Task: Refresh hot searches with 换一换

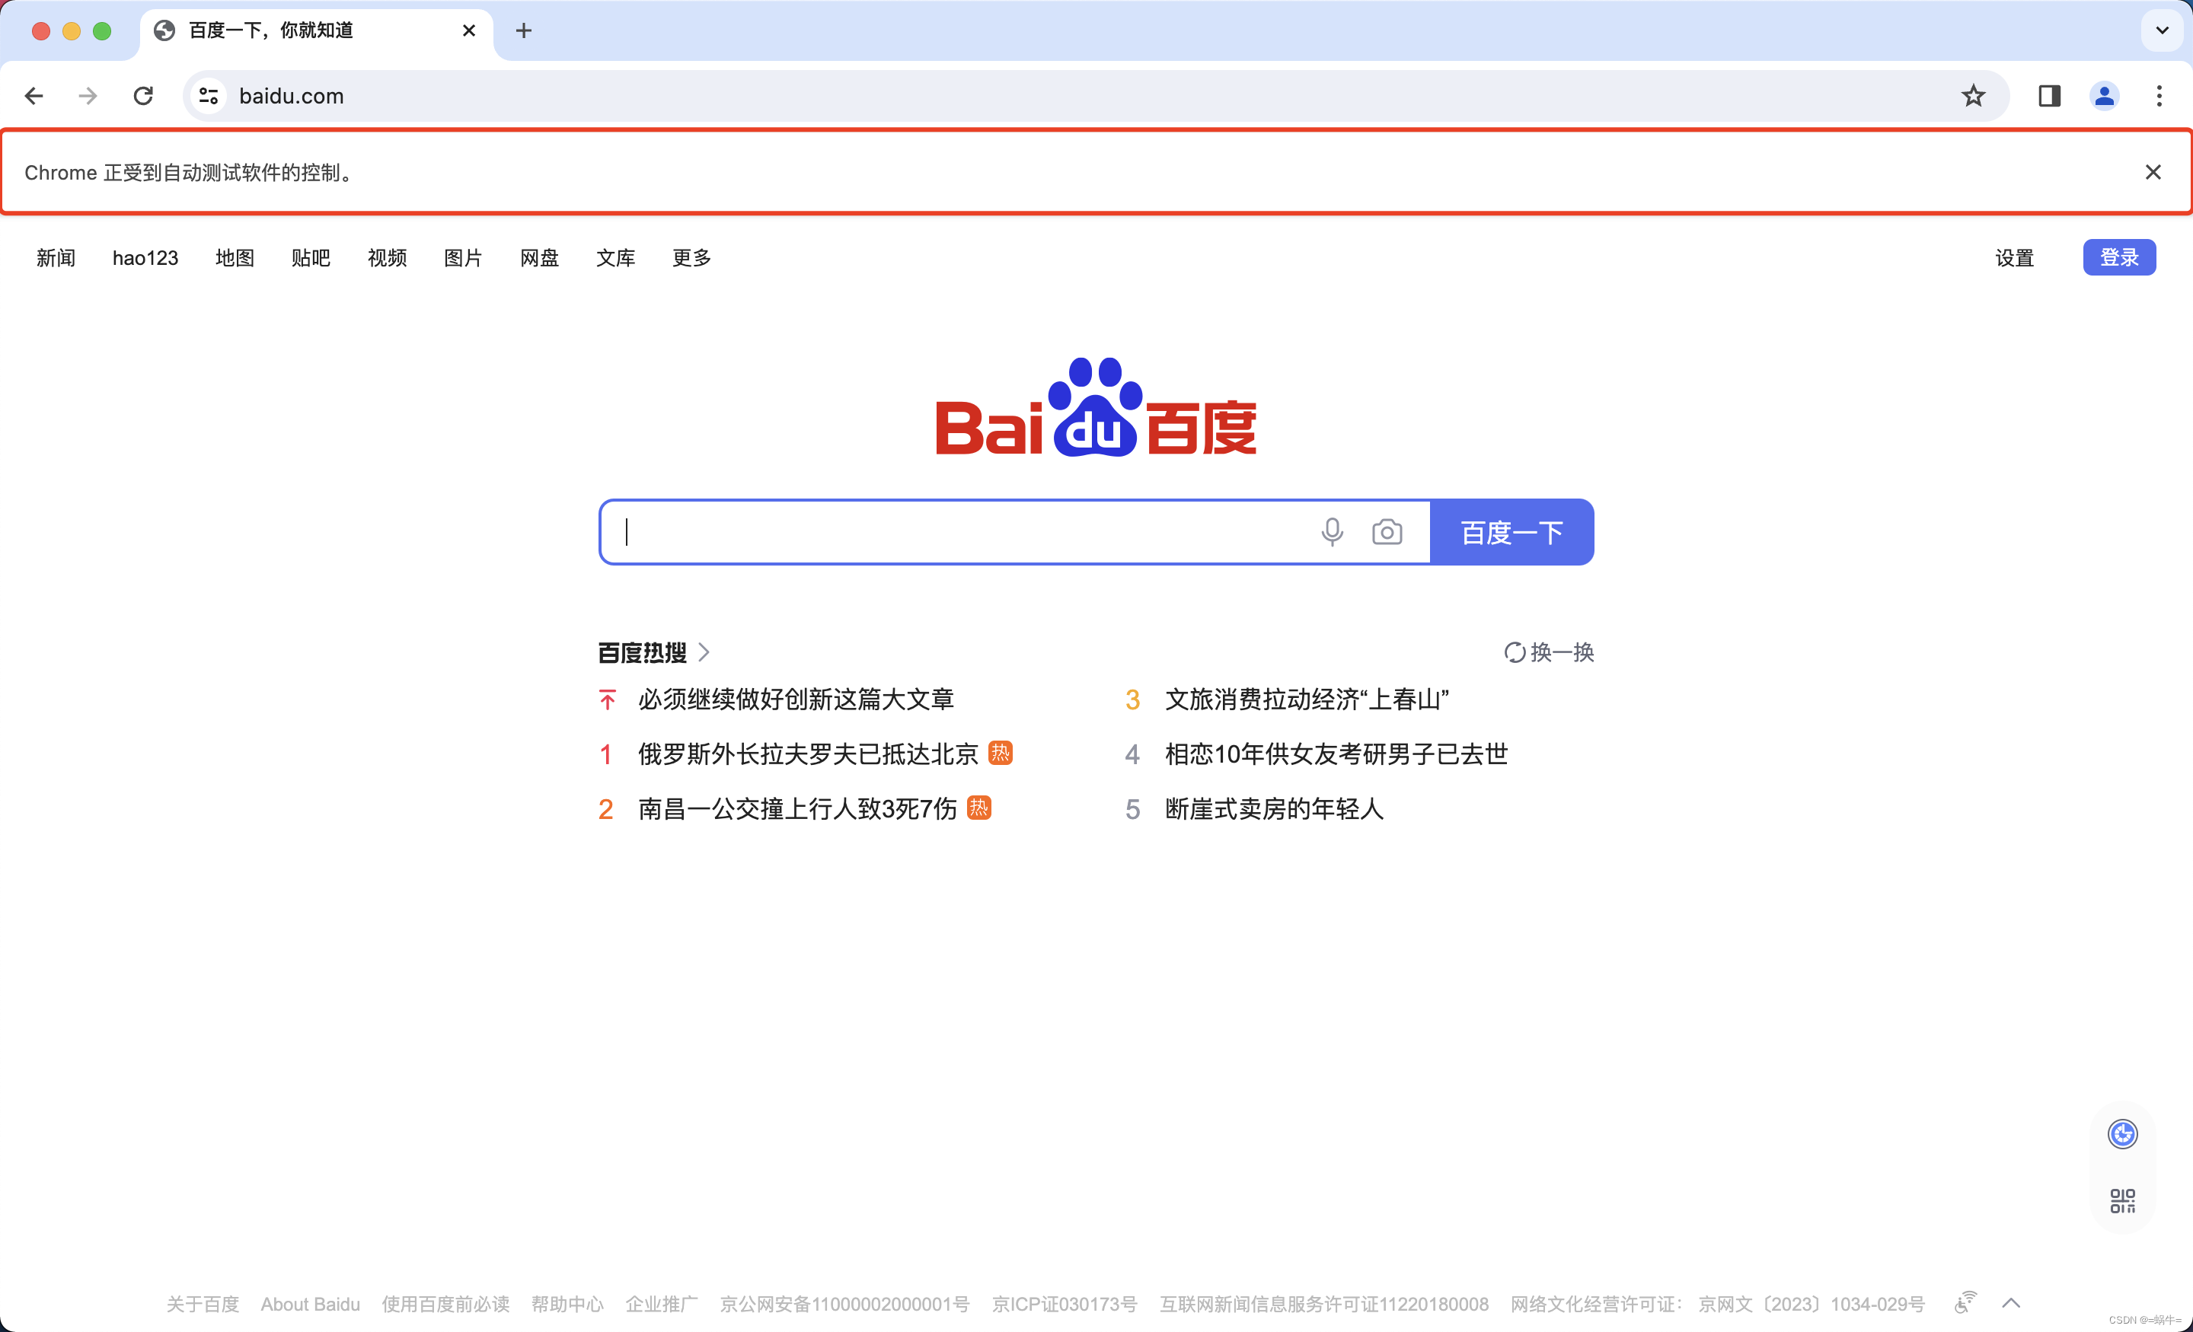Action: [x=1549, y=652]
